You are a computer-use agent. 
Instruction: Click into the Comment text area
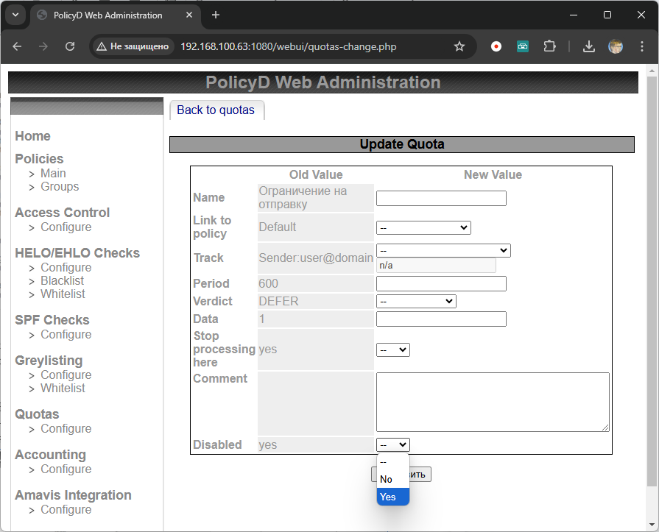[x=493, y=402]
